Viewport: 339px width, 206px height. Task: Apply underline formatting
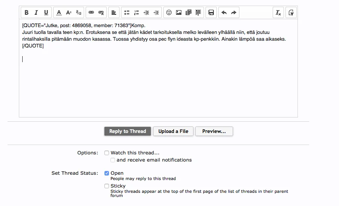(x=46, y=12)
